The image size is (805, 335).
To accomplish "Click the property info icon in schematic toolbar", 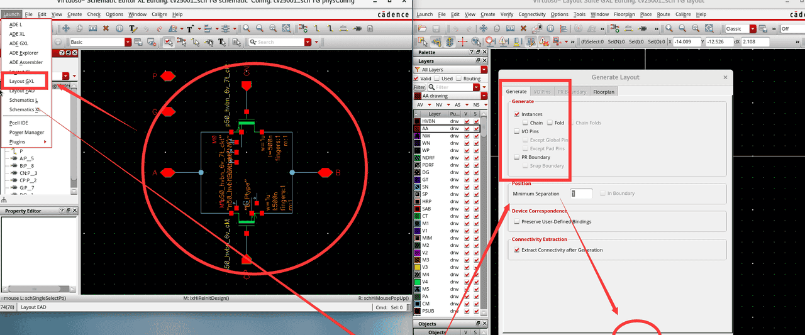I will click(x=119, y=28).
